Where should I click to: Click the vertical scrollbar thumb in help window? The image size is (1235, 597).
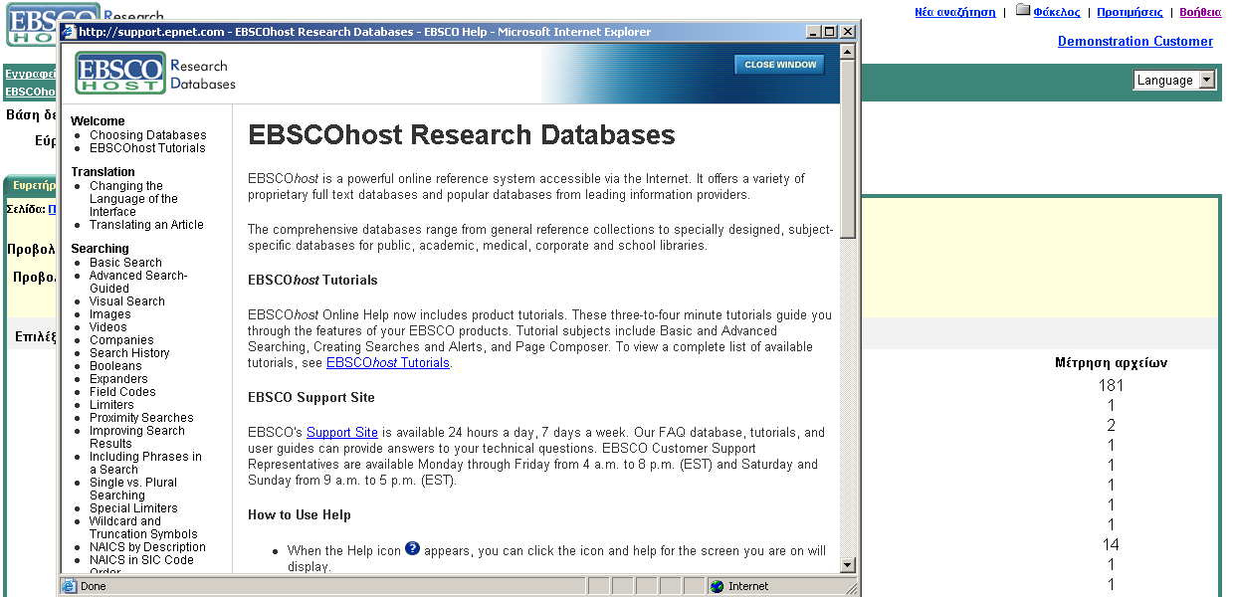848,149
